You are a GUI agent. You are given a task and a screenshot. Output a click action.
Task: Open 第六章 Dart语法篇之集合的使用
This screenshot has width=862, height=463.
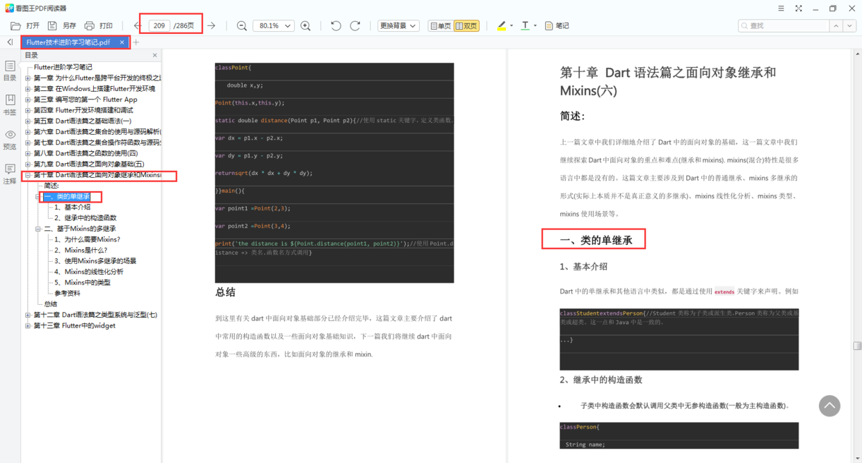tap(97, 132)
